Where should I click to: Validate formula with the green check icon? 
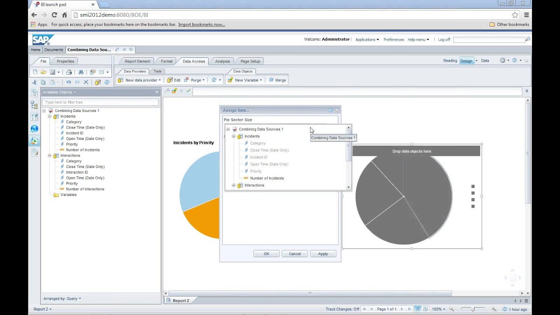point(188,91)
